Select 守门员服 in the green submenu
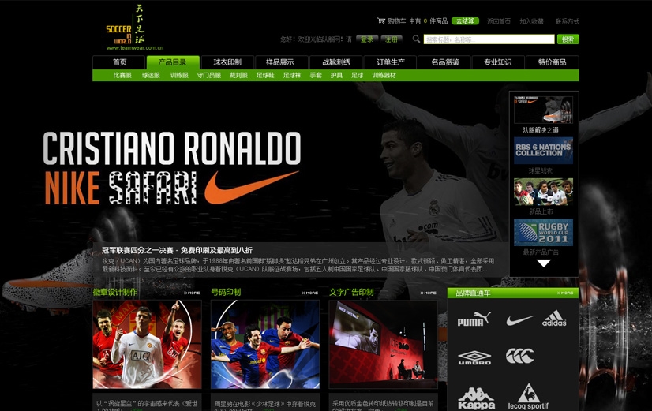 208,76
